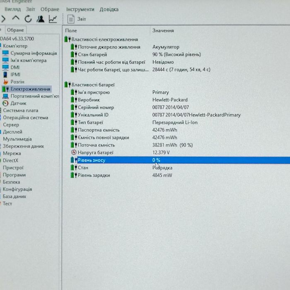Click the Hewlett-Packard manufacturer value
The width and height of the screenshot is (290, 290).
pyautogui.click(x=170, y=100)
